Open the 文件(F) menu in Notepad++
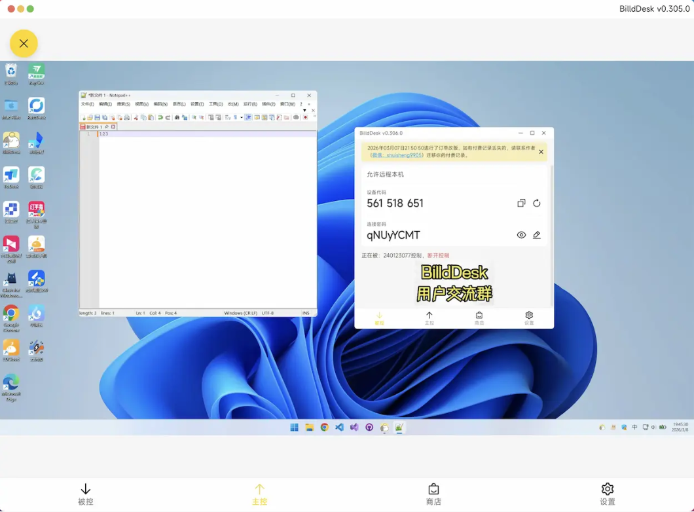Image resolution: width=694 pixels, height=512 pixels. (x=87, y=104)
